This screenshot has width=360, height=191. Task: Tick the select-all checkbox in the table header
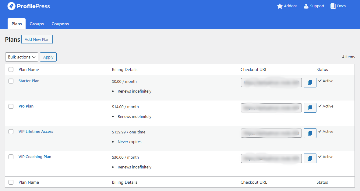[11, 69]
